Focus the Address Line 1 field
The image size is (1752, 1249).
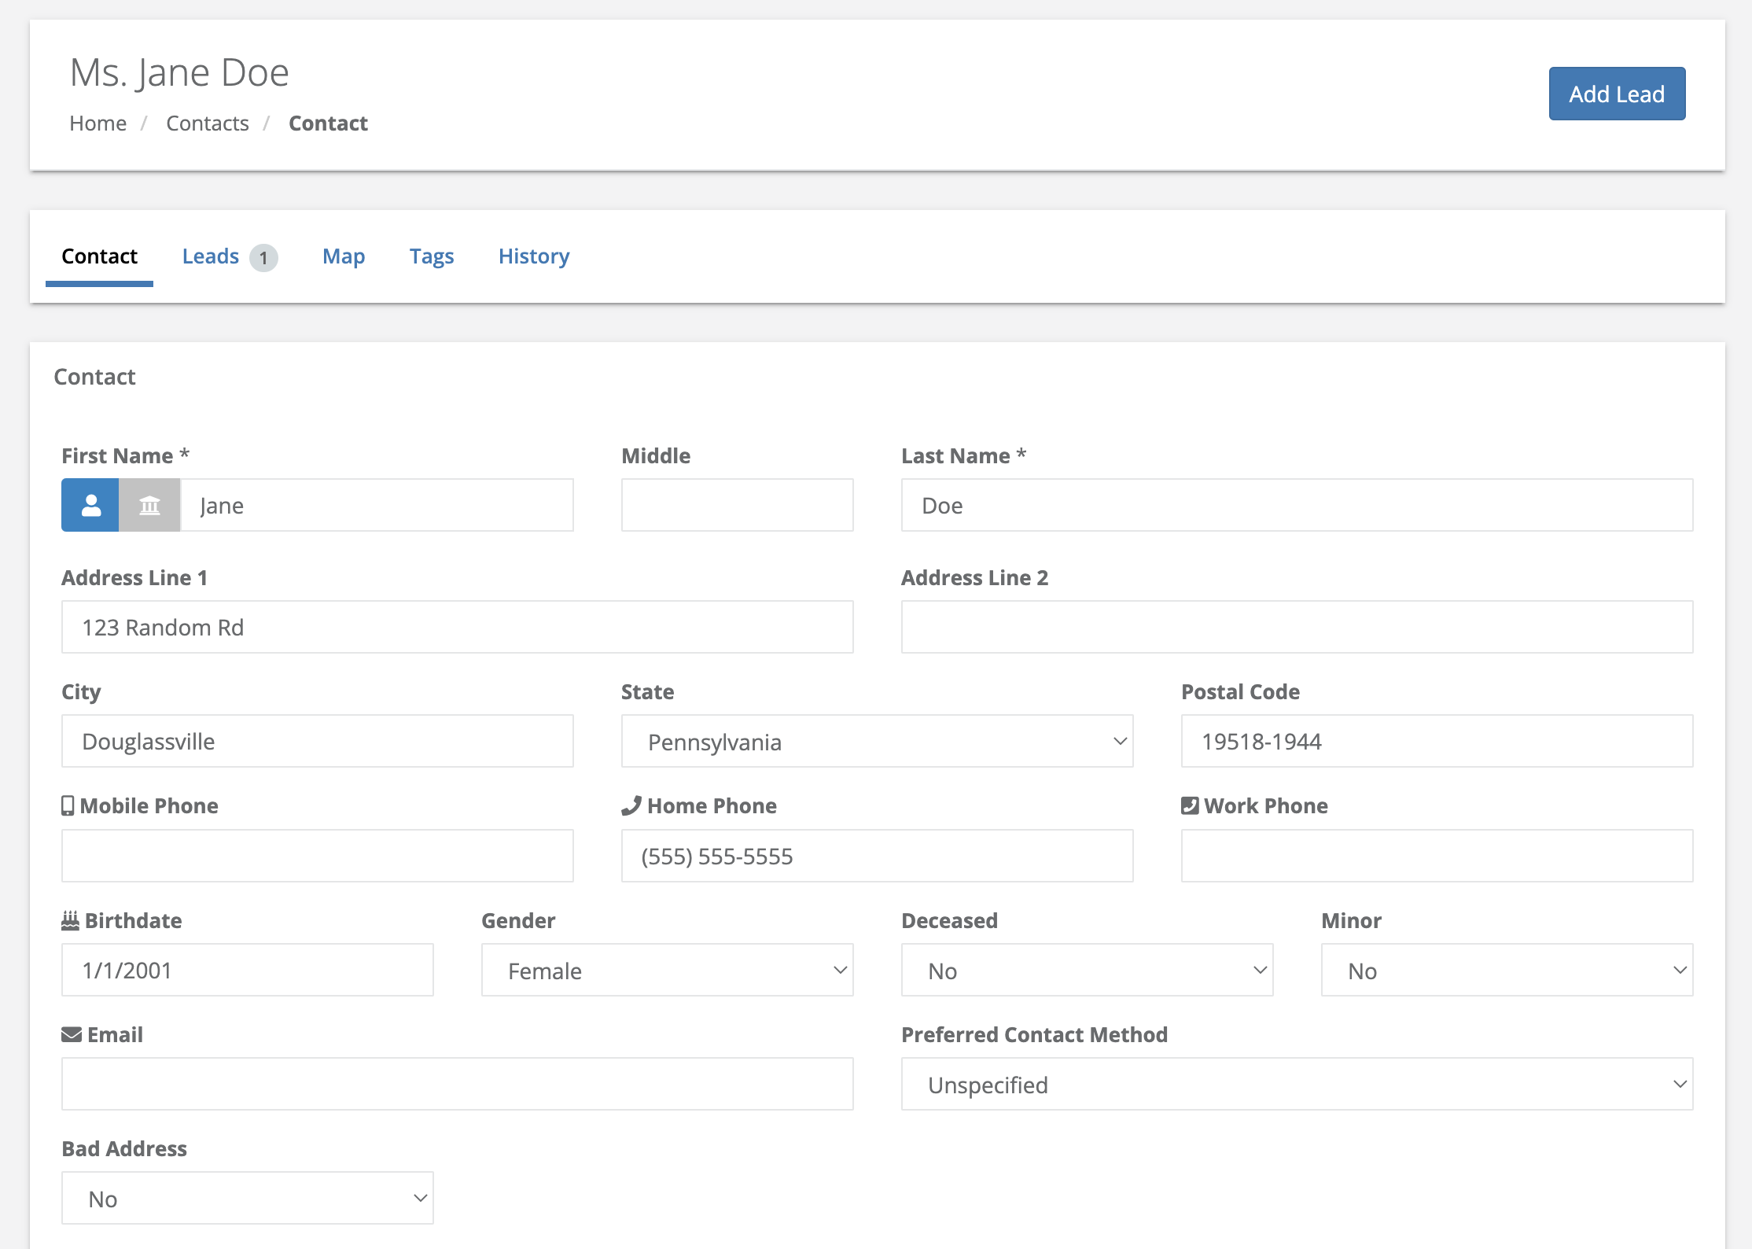pyautogui.click(x=458, y=627)
